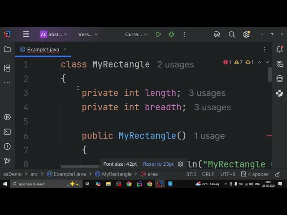The height and width of the screenshot is (215, 287).
Task: Open the Version control dropdown
Action: coord(88,34)
